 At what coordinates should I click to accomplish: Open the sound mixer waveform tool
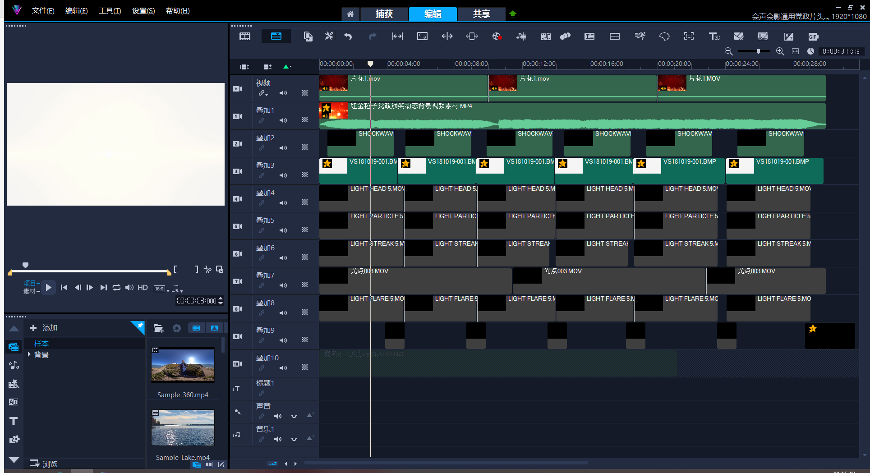[x=521, y=37]
